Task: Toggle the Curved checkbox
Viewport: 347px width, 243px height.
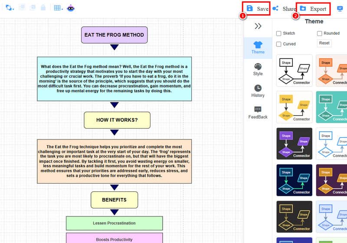Action: pyautogui.click(x=278, y=44)
